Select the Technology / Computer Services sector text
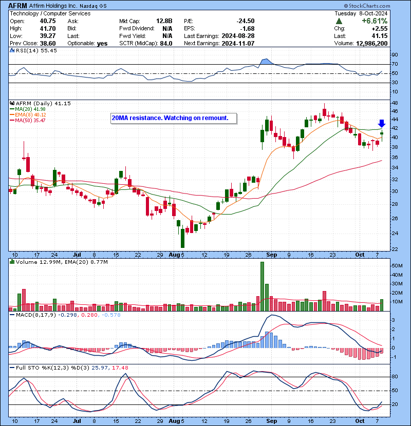411x426 pixels. pyautogui.click(x=50, y=13)
